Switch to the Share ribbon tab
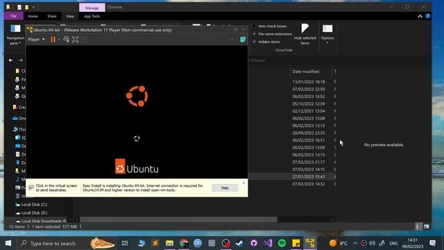444x250 pixels. 52,16
